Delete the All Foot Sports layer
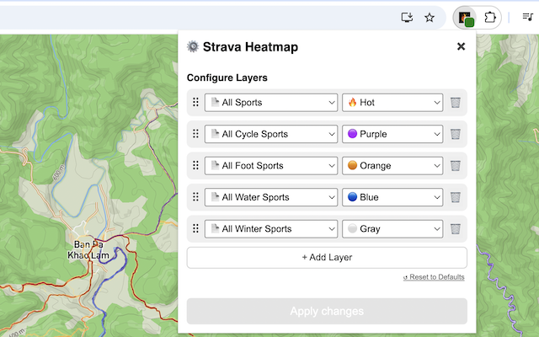This screenshot has width=539, height=337. [456, 166]
